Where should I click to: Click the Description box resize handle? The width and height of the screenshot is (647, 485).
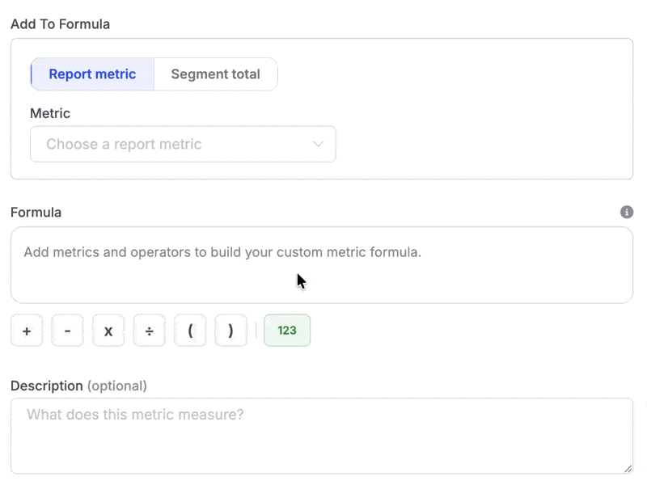point(628,469)
